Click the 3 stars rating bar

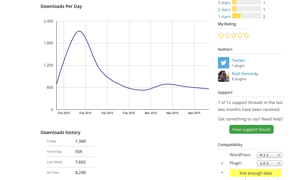click(x=247, y=2)
